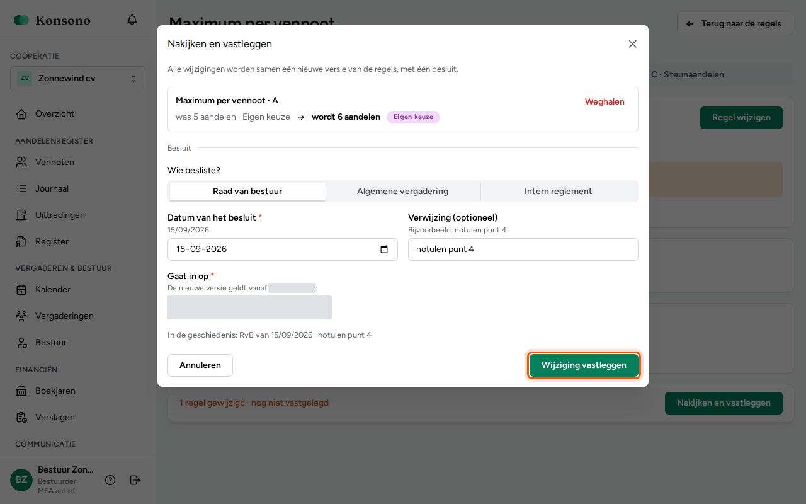This screenshot has width=806, height=504.
Task: Click the Vergaderingen group icon
Action: (x=21, y=316)
